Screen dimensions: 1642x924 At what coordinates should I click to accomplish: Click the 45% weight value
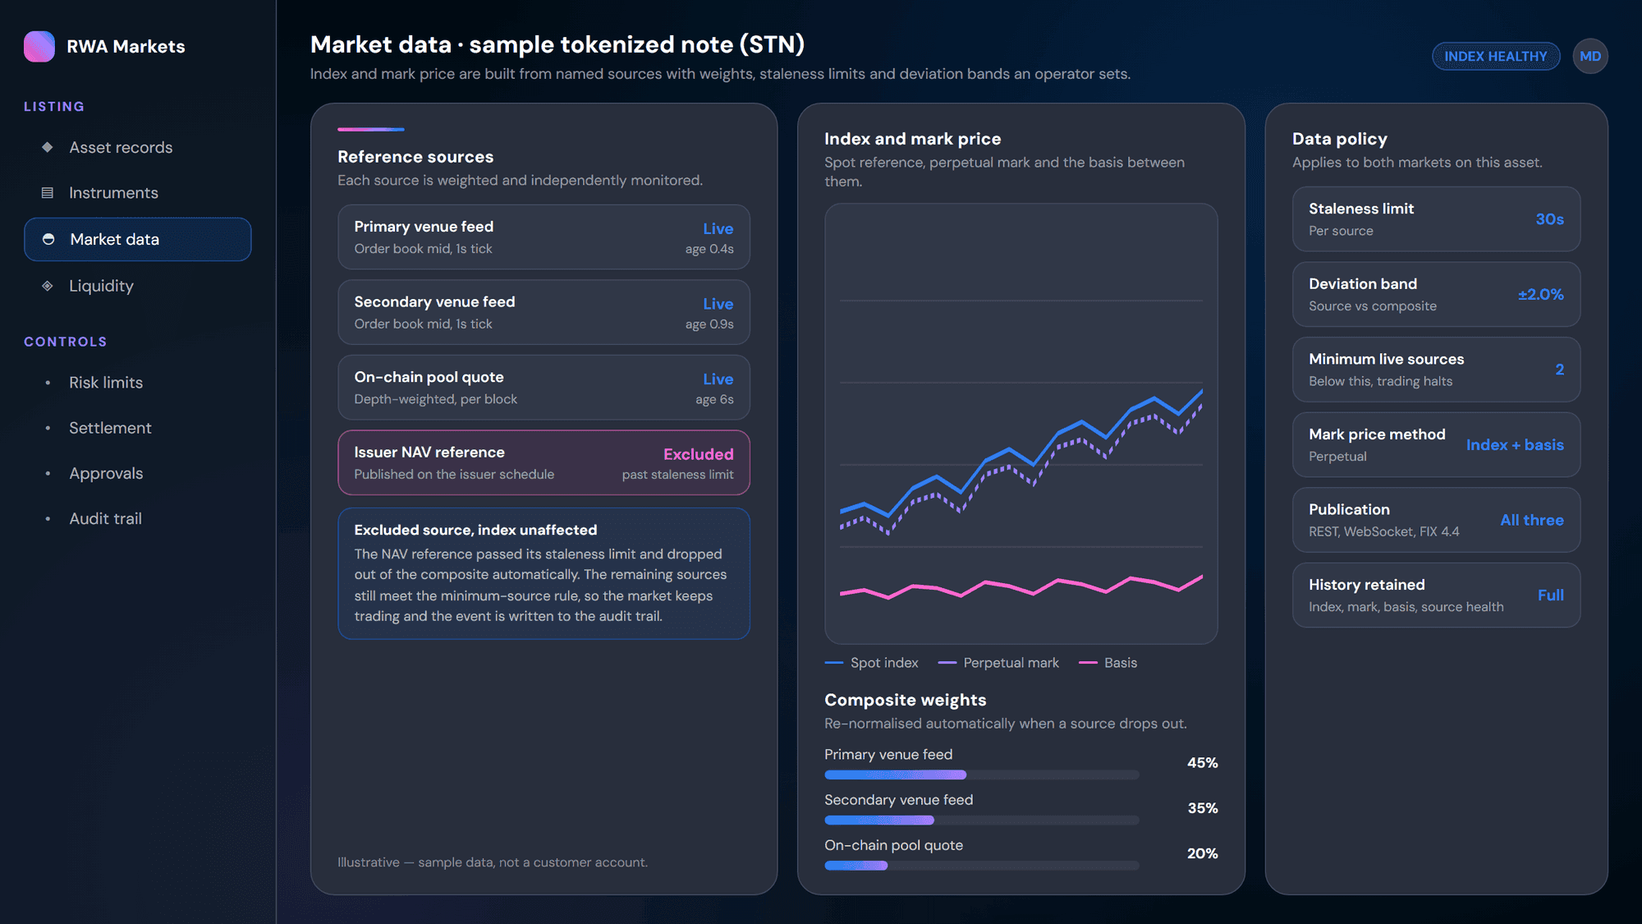coord(1202,763)
